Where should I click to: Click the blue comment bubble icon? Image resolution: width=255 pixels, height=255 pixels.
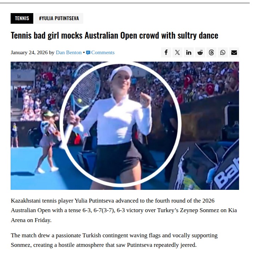[88, 53]
